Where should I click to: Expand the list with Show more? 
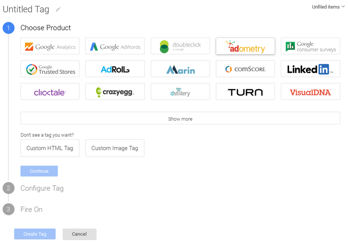(x=180, y=118)
